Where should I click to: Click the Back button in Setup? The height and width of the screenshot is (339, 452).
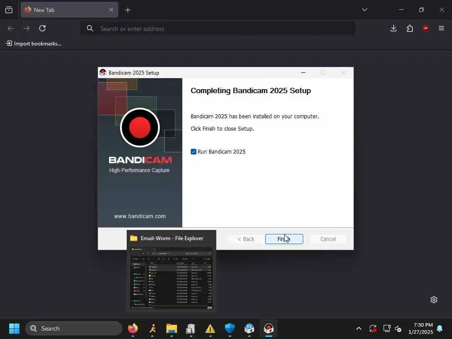pyautogui.click(x=246, y=239)
